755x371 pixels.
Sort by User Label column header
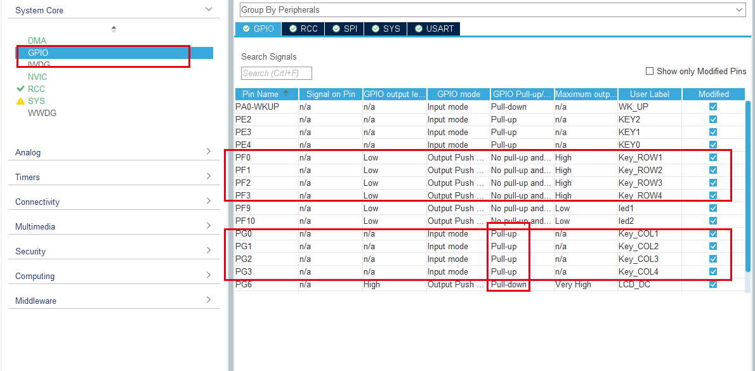(650, 94)
